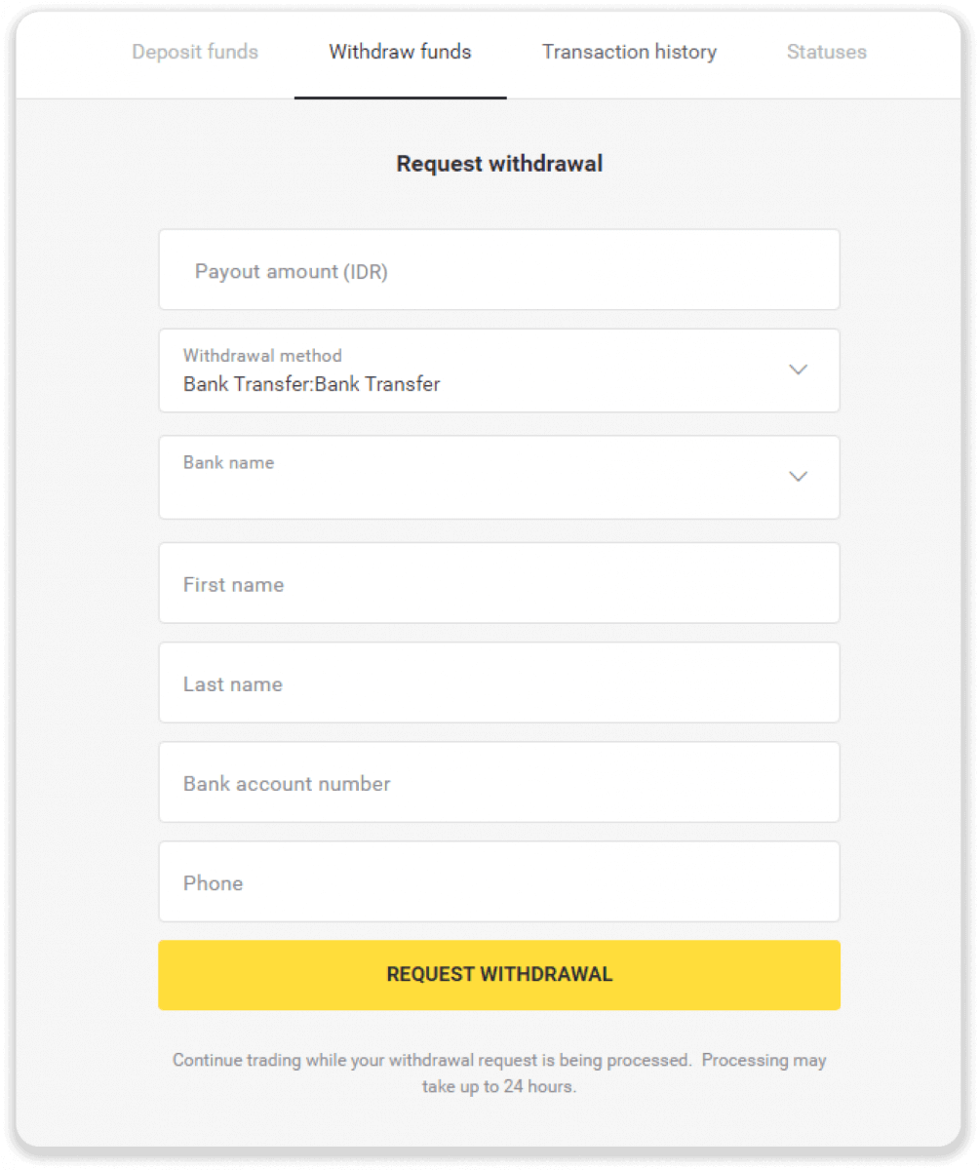This screenshot has width=980, height=1170.
Task: Click the Request withdrawal heading
Action: 499,163
